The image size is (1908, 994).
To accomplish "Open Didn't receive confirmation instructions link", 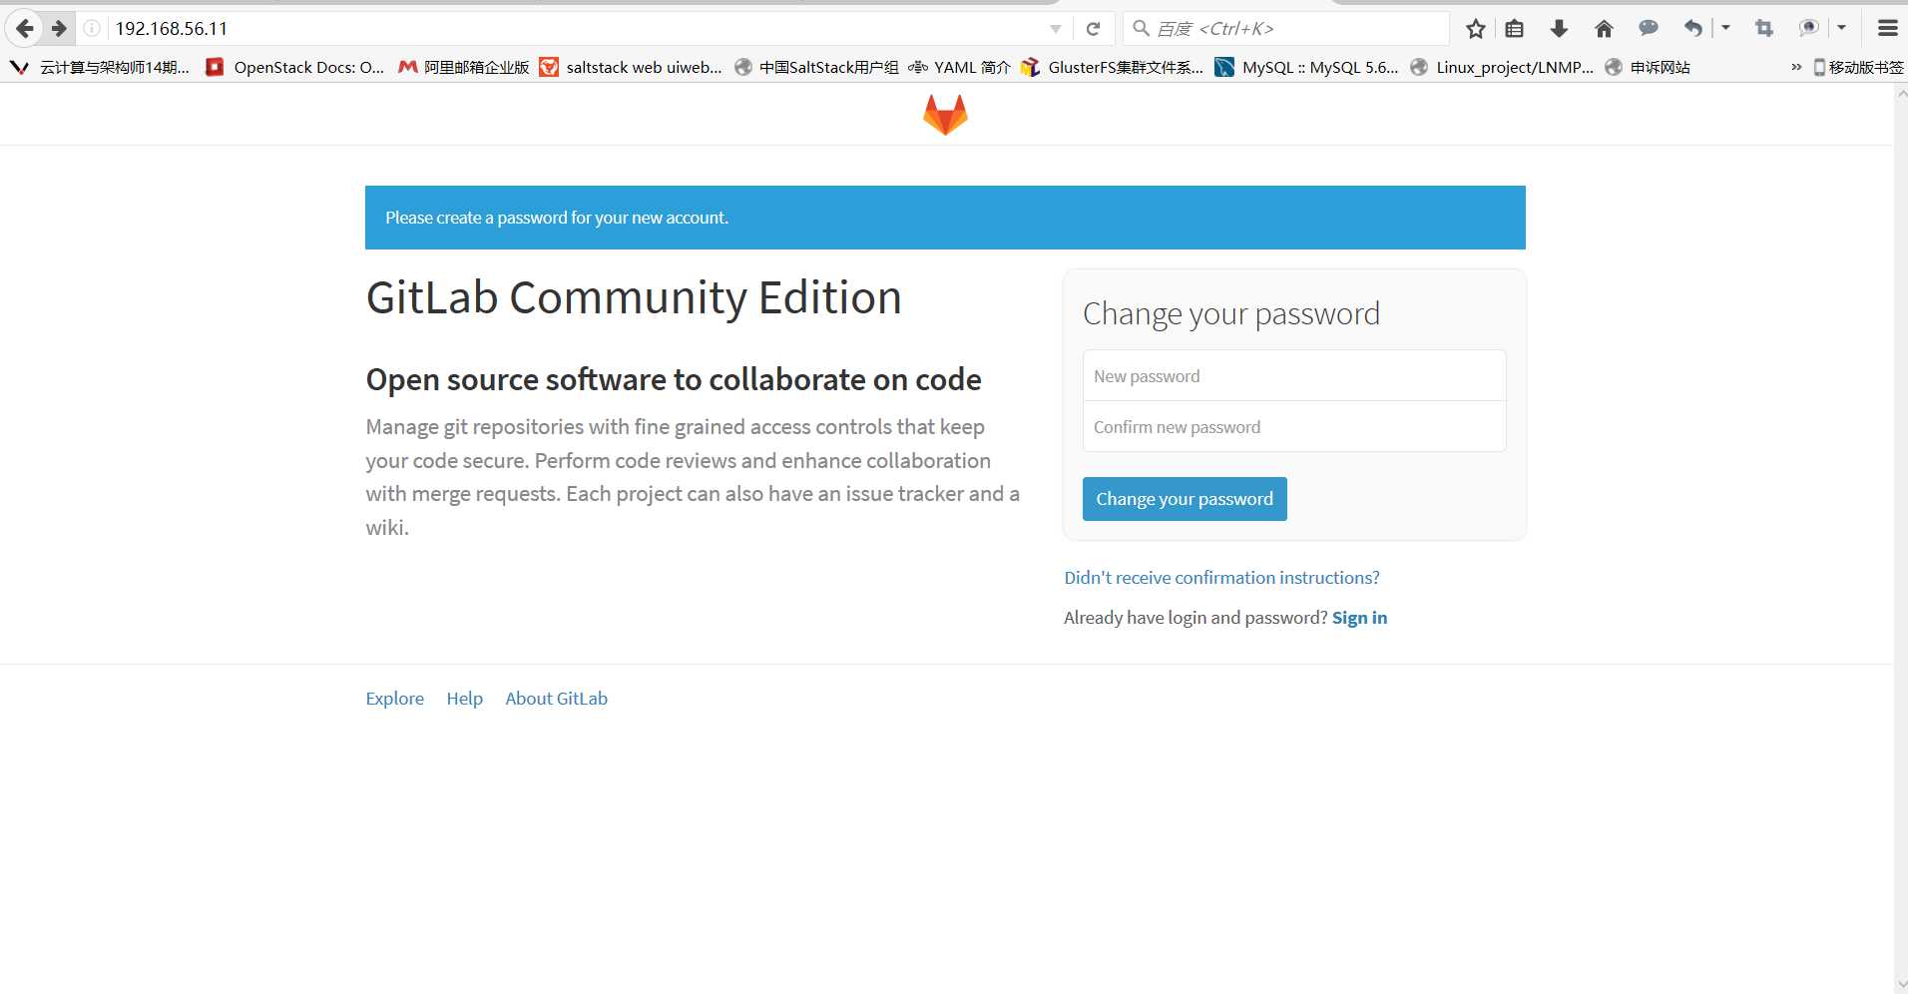I will coord(1221,578).
